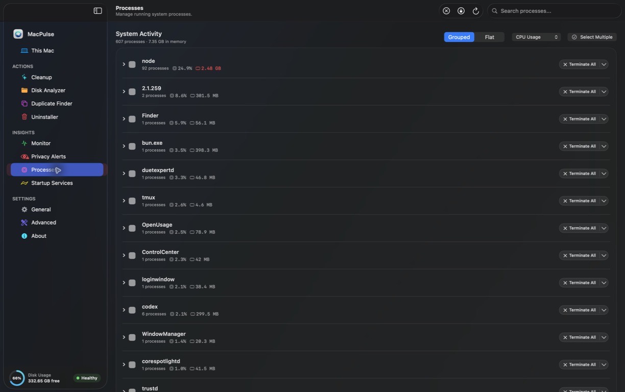
Task: Tick the checkbox for node
Action: point(132,64)
